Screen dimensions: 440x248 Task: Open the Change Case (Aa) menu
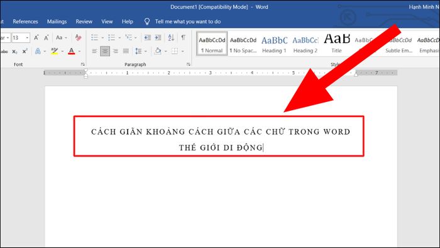[61, 38]
